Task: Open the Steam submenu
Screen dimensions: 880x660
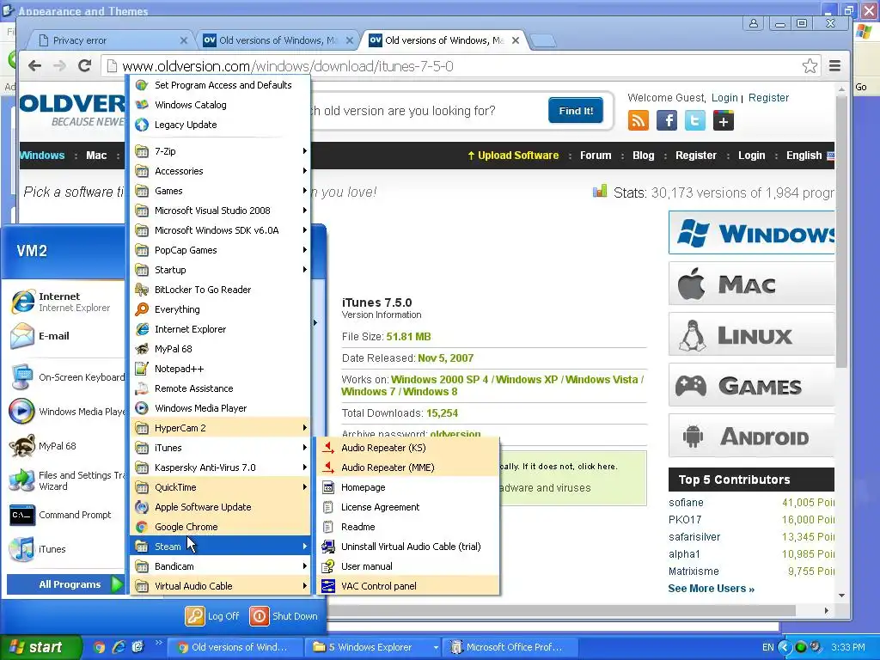Action: [x=220, y=546]
